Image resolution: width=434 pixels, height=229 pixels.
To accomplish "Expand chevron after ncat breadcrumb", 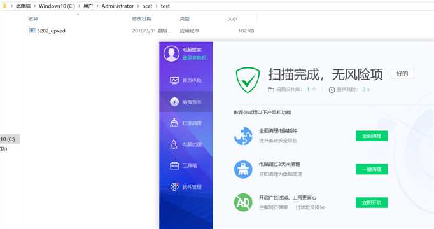I will (x=157, y=6).
